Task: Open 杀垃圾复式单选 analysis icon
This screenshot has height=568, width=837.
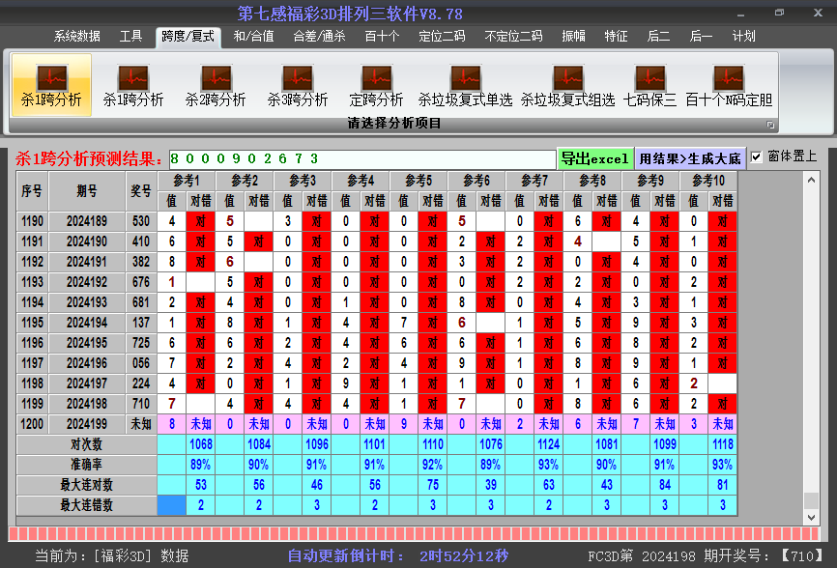Action: click(x=465, y=85)
